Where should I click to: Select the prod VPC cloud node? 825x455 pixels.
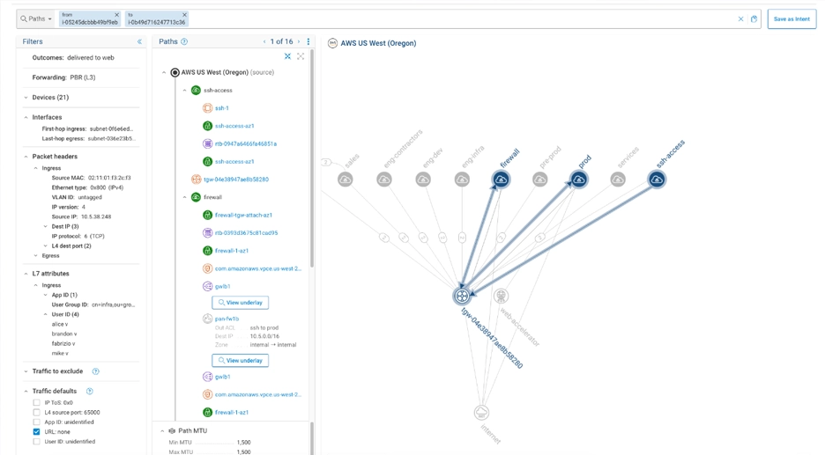[578, 180]
